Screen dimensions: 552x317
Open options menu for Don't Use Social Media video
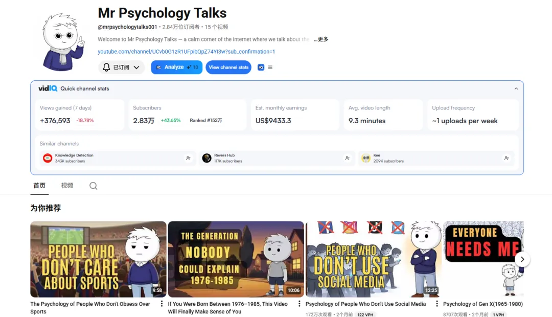[x=437, y=304]
